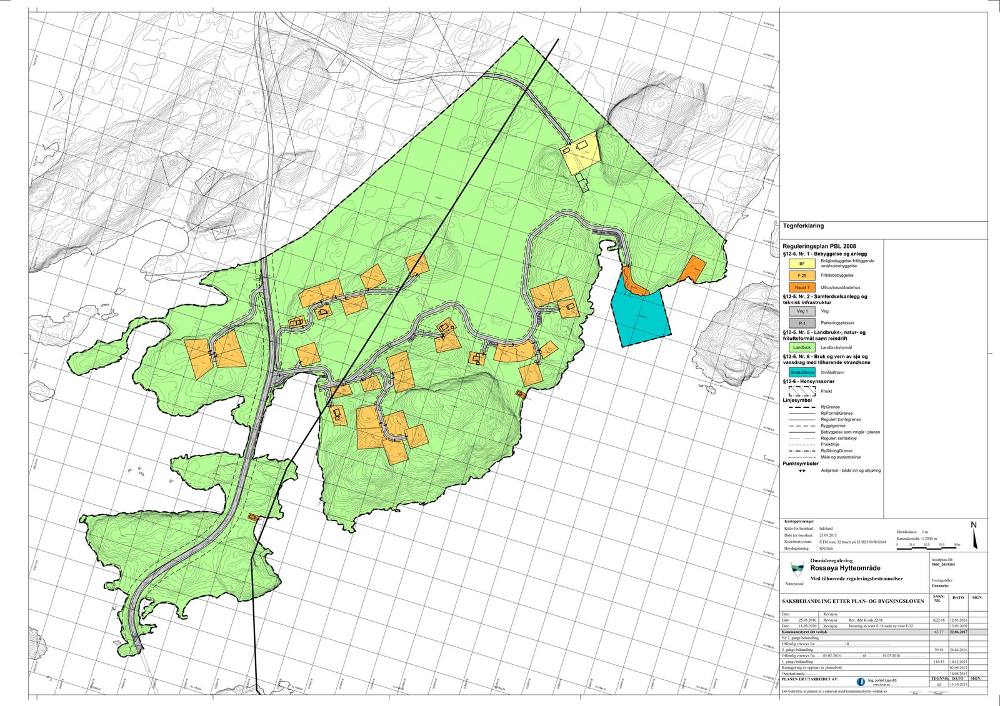
Task: Click the 'K22/16' case number cell
Action: (x=939, y=620)
